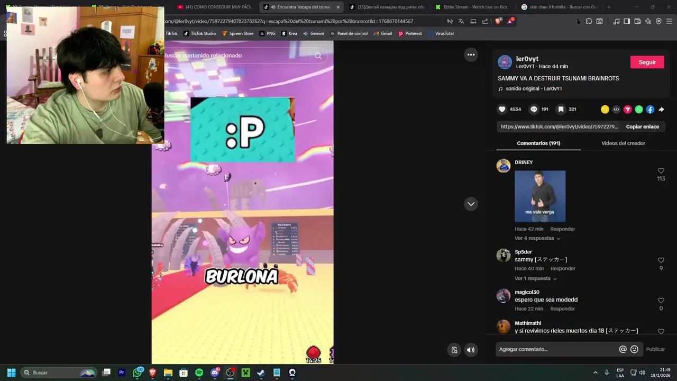677x381 pixels.
Task: Open the Gemini bookmark
Action: click(313, 33)
